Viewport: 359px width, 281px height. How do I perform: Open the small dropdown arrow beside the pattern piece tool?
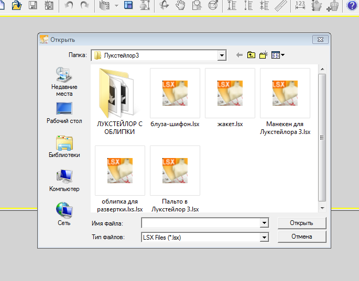coord(116,5)
